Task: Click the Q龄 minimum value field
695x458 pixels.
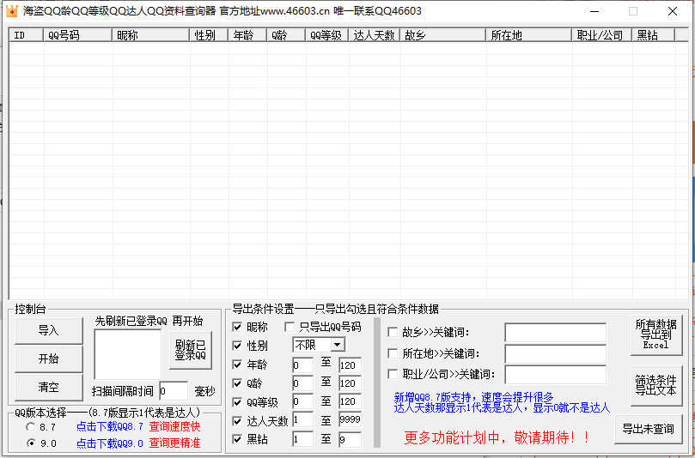Action: point(302,383)
